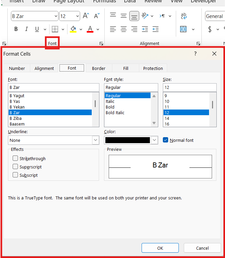
Task: Apply Underline from the ribbon
Action: click(x=37, y=29)
